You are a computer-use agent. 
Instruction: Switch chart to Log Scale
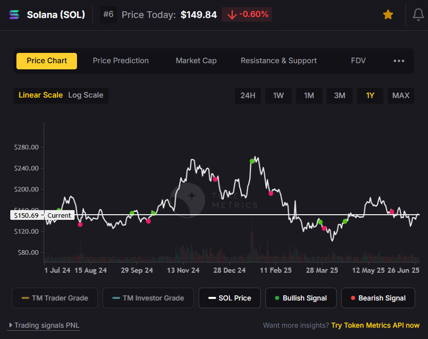tap(86, 95)
